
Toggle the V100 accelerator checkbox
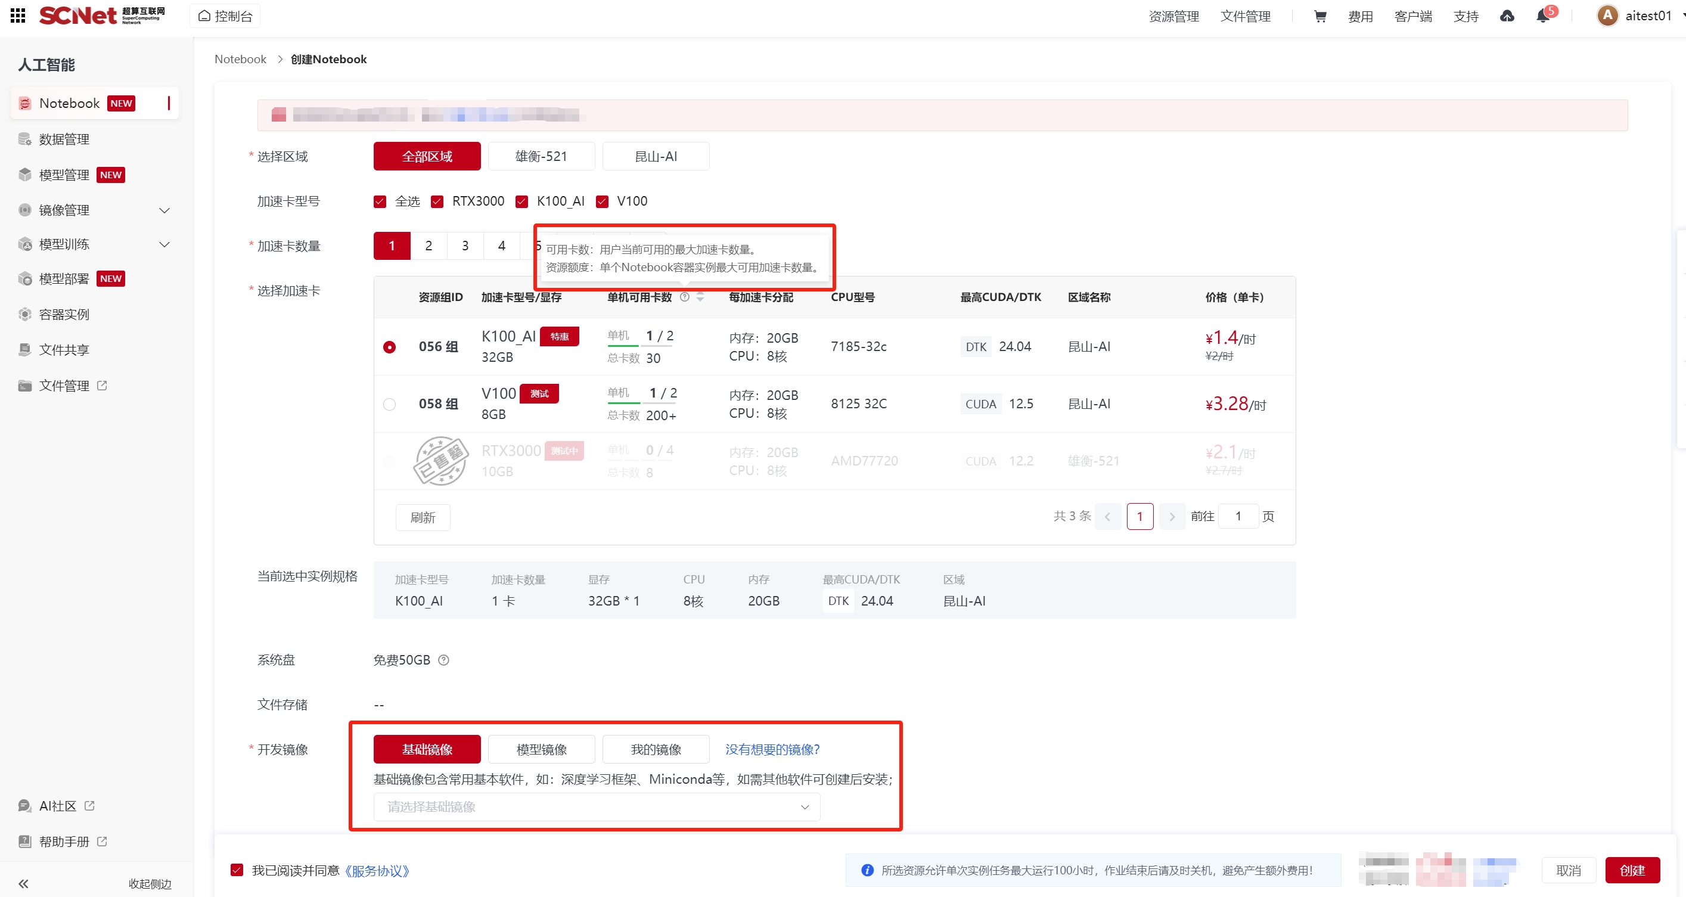(602, 201)
